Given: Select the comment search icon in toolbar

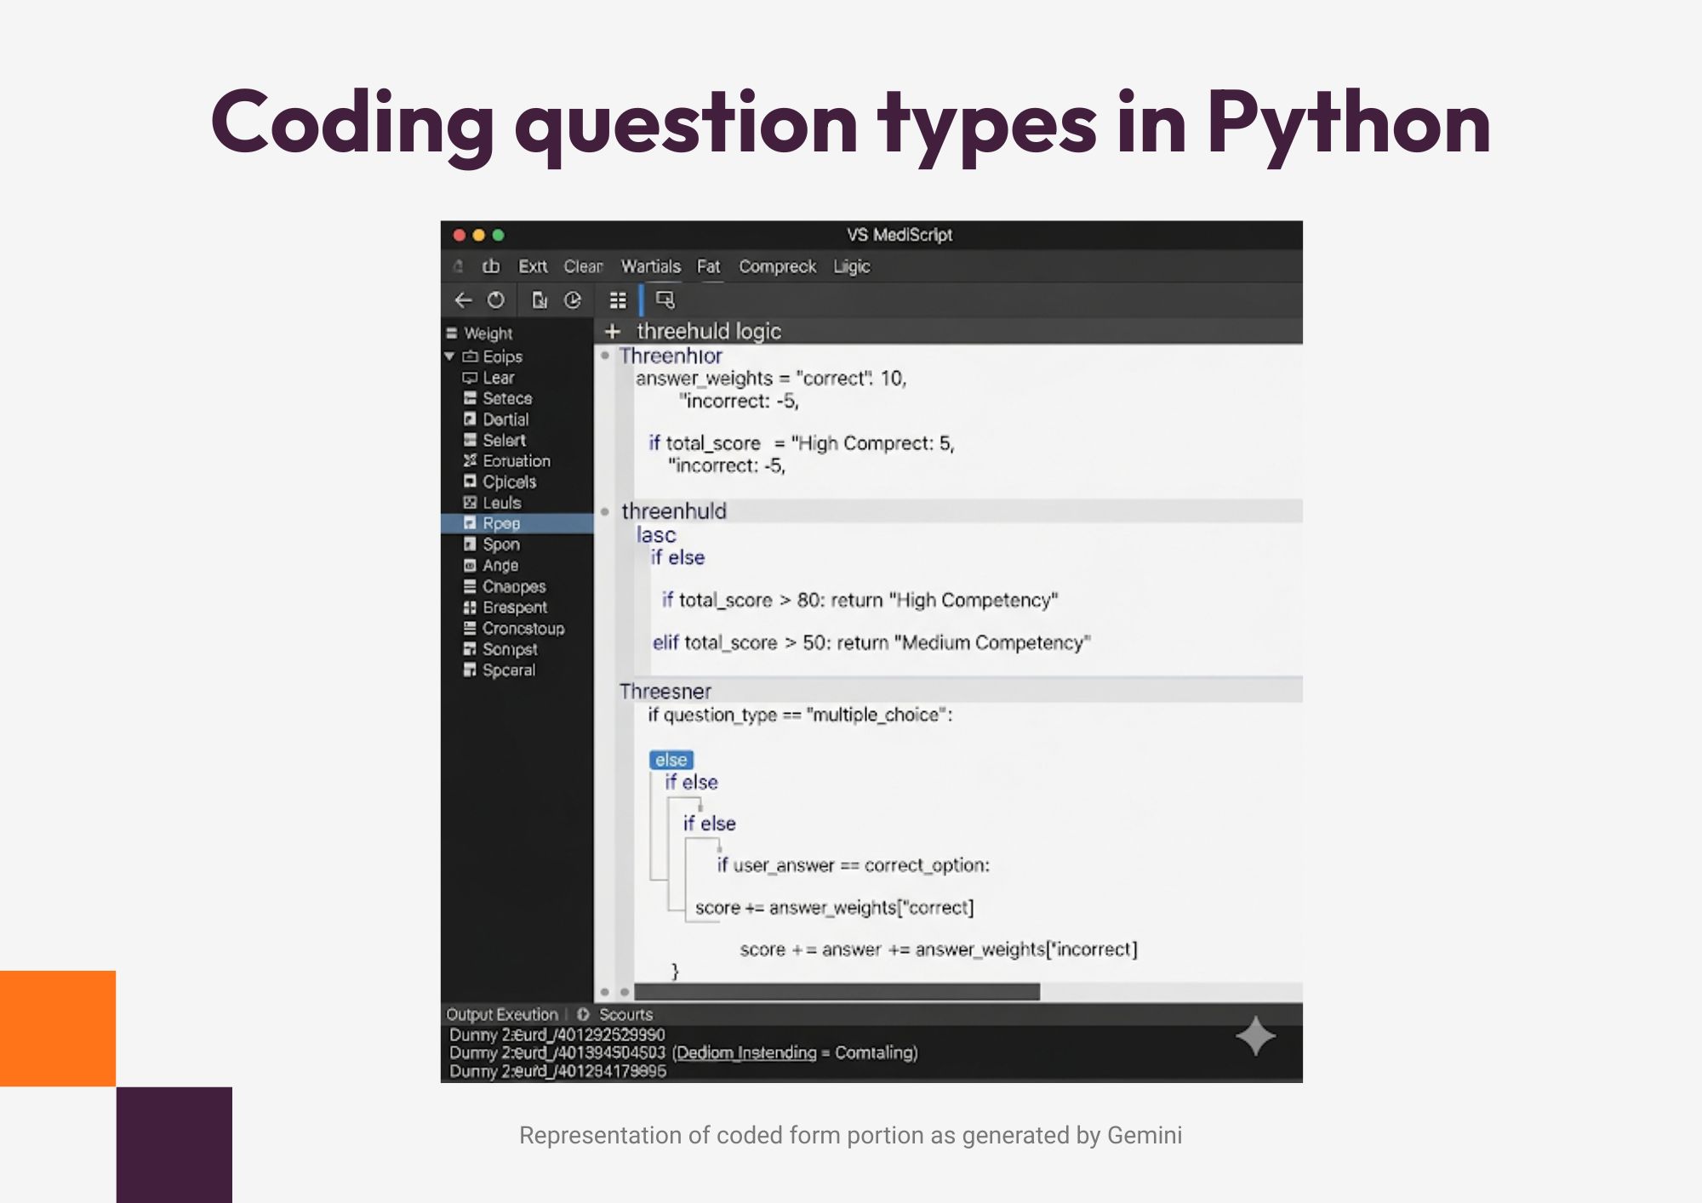Looking at the screenshot, I should [x=664, y=300].
